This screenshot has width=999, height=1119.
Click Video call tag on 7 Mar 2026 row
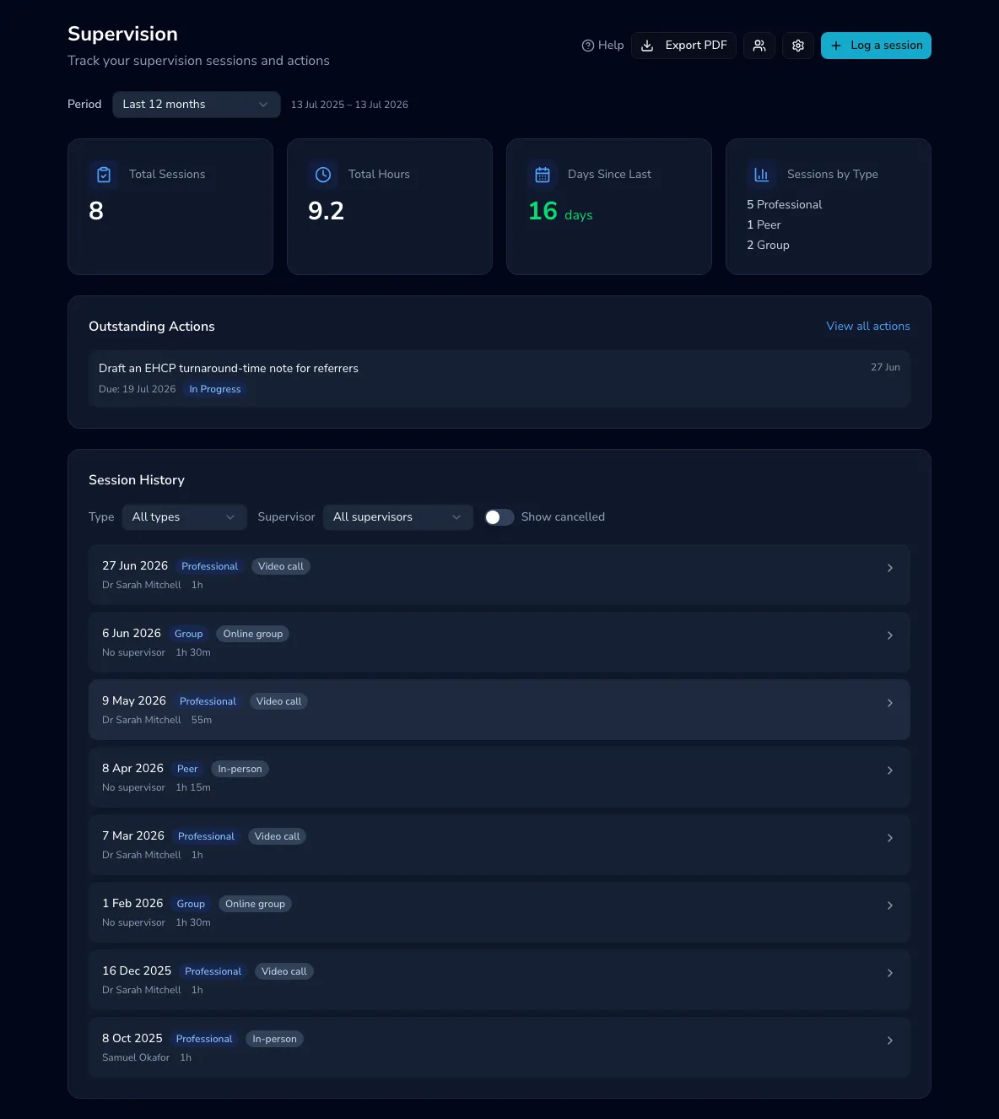tap(277, 836)
